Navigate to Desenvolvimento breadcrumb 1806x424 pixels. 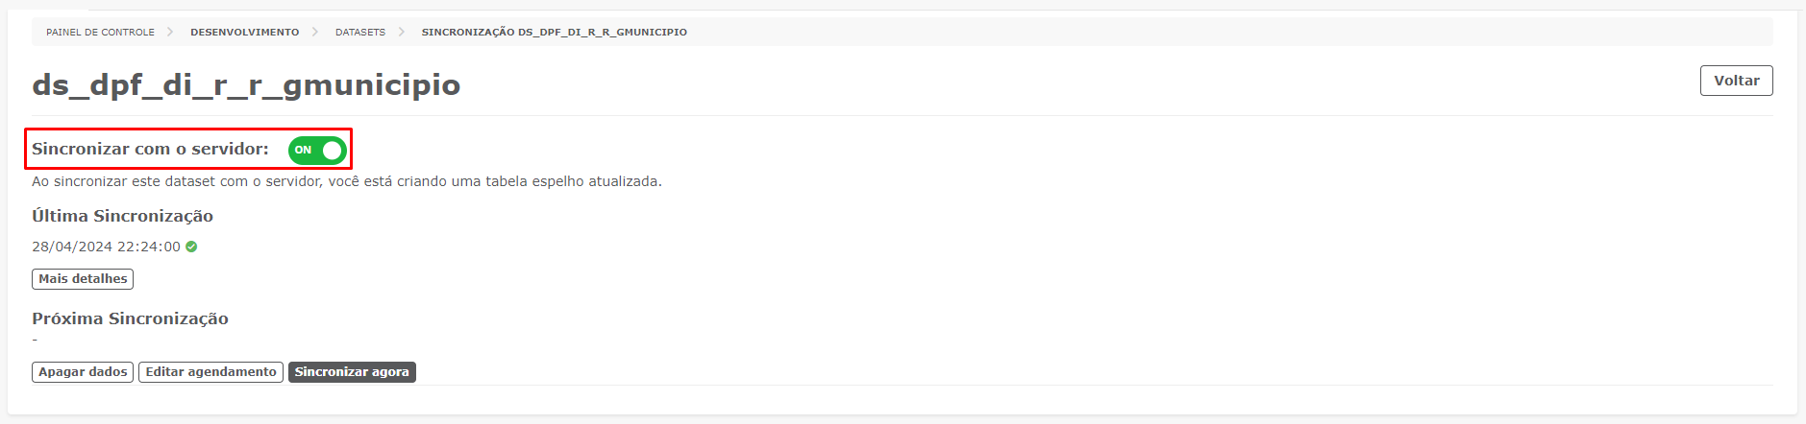coord(244,32)
